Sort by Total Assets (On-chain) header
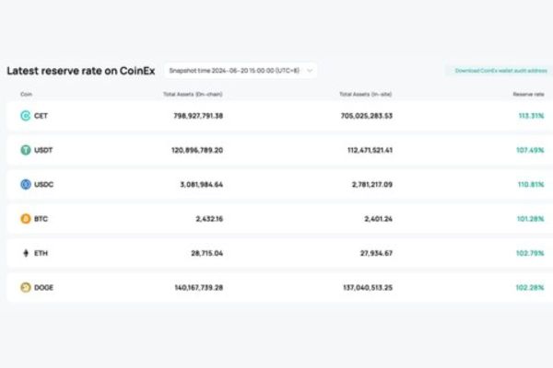Image resolution: width=553 pixels, height=368 pixels. point(193,94)
